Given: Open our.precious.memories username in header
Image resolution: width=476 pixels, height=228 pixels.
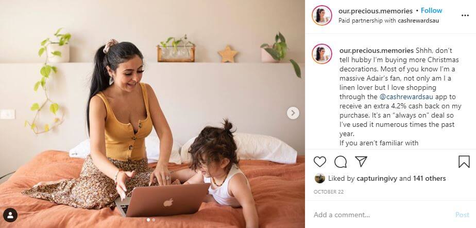Looking at the screenshot, I should (376, 11).
